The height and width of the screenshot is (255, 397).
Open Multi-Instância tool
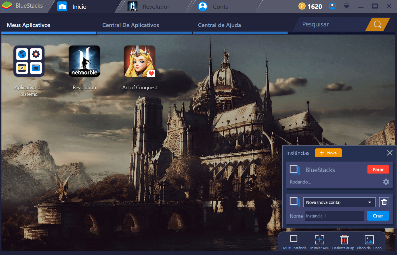tap(295, 242)
